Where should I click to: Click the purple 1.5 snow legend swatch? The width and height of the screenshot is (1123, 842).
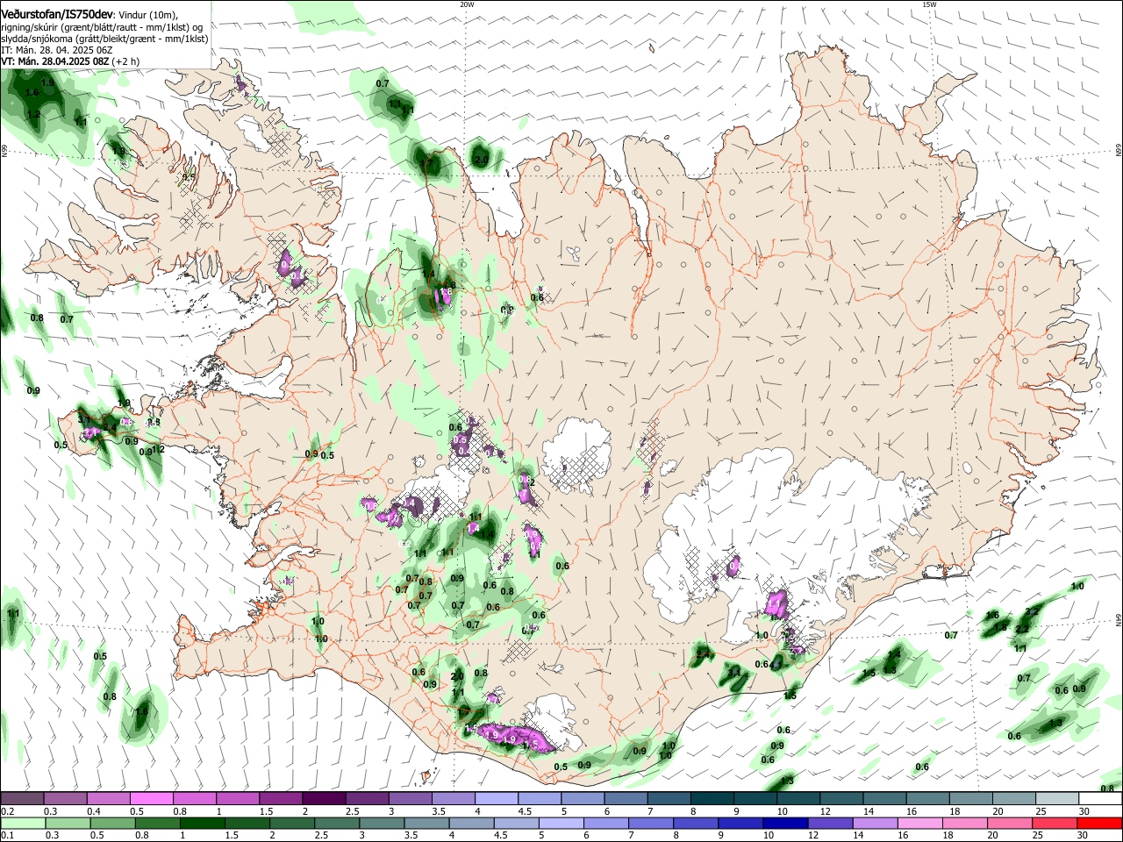pos(280,799)
